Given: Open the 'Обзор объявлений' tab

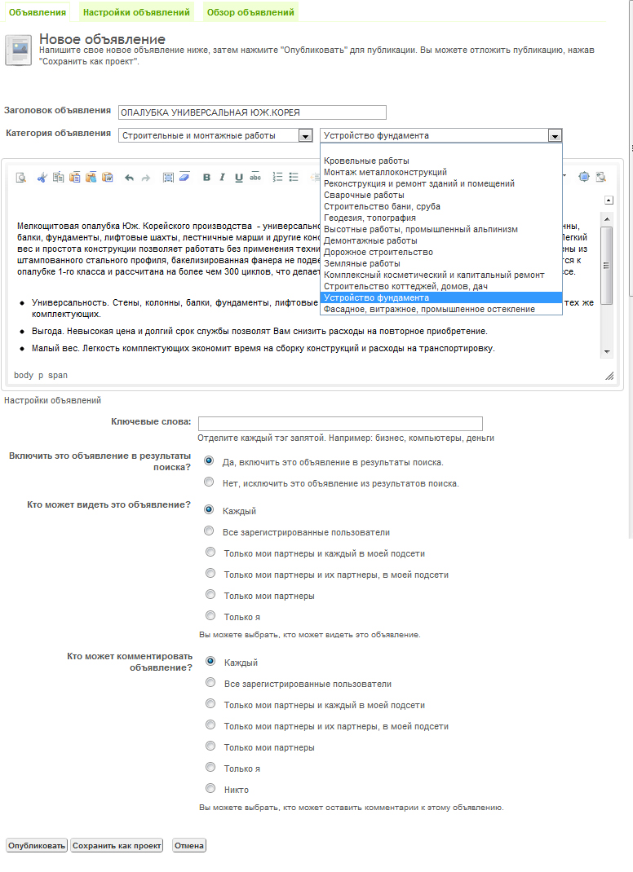Looking at the screenshot, I should coord(250,12).
